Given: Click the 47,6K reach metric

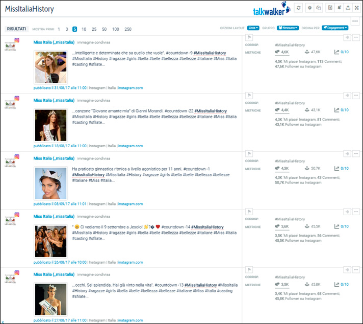Looking at the screenshot, I should (x=313, y=52).
